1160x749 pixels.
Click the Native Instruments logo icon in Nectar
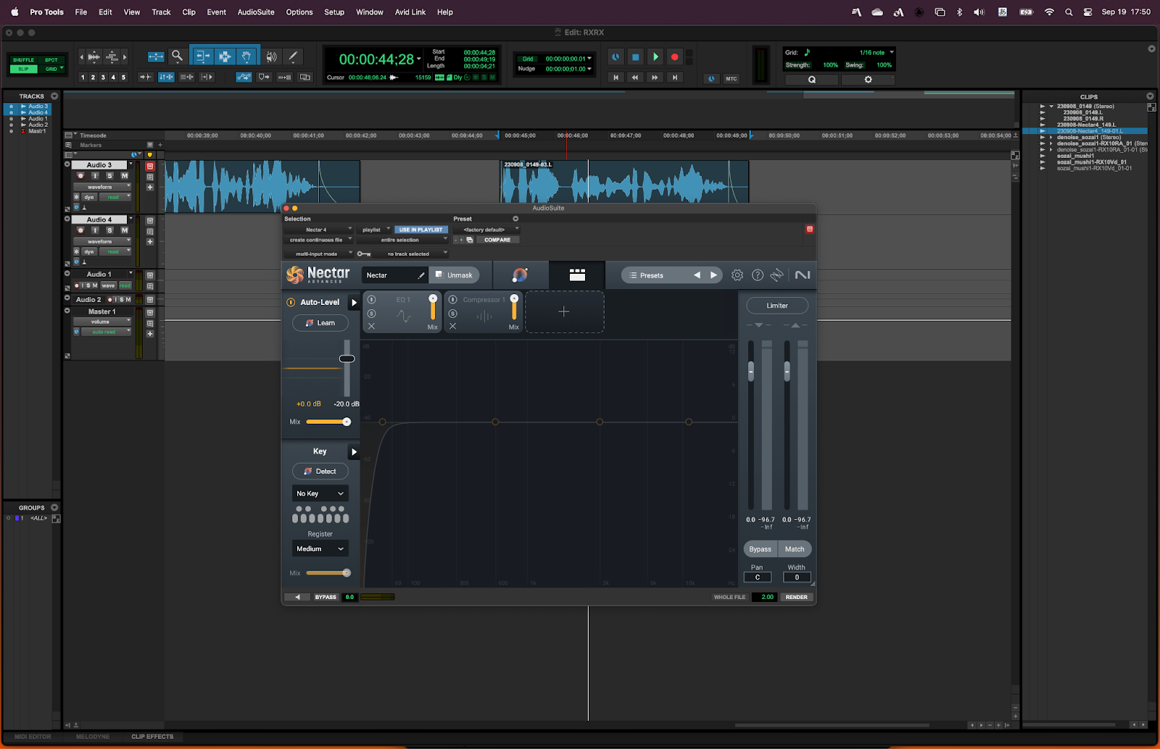coord(803,275)
